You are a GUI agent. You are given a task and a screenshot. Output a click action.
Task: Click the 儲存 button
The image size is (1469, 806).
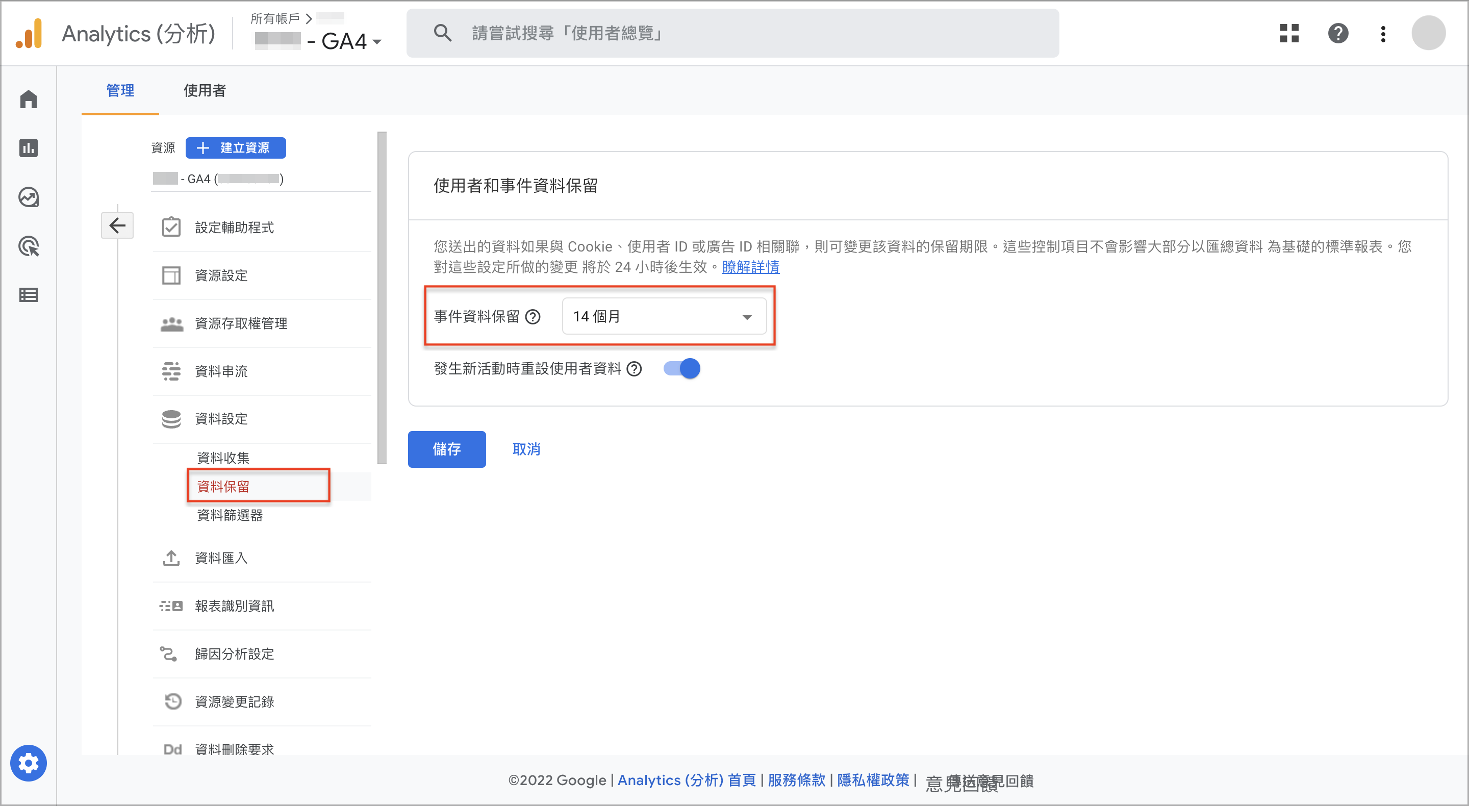pos(446,449)
